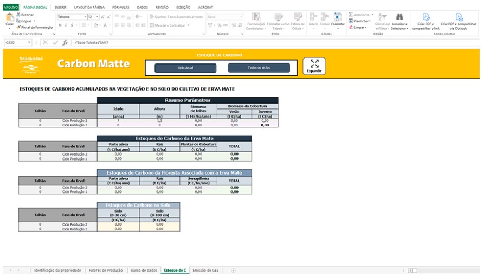
Task: Open Identificação da propriedade sheet tab
Action: point(57,271)
